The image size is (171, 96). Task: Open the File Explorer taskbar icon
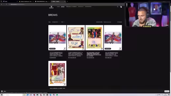24,95
